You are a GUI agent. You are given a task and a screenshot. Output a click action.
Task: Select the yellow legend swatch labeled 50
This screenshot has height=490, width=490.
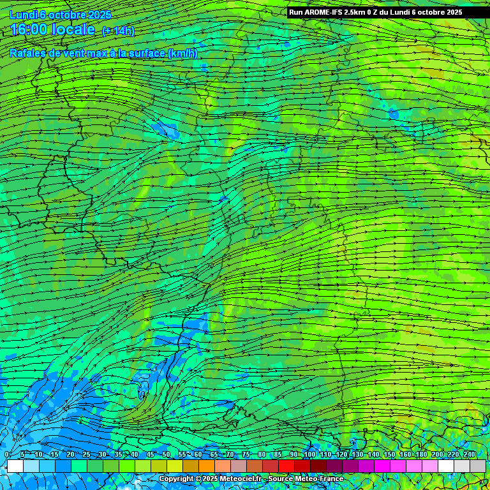click(x=174, y=466)
